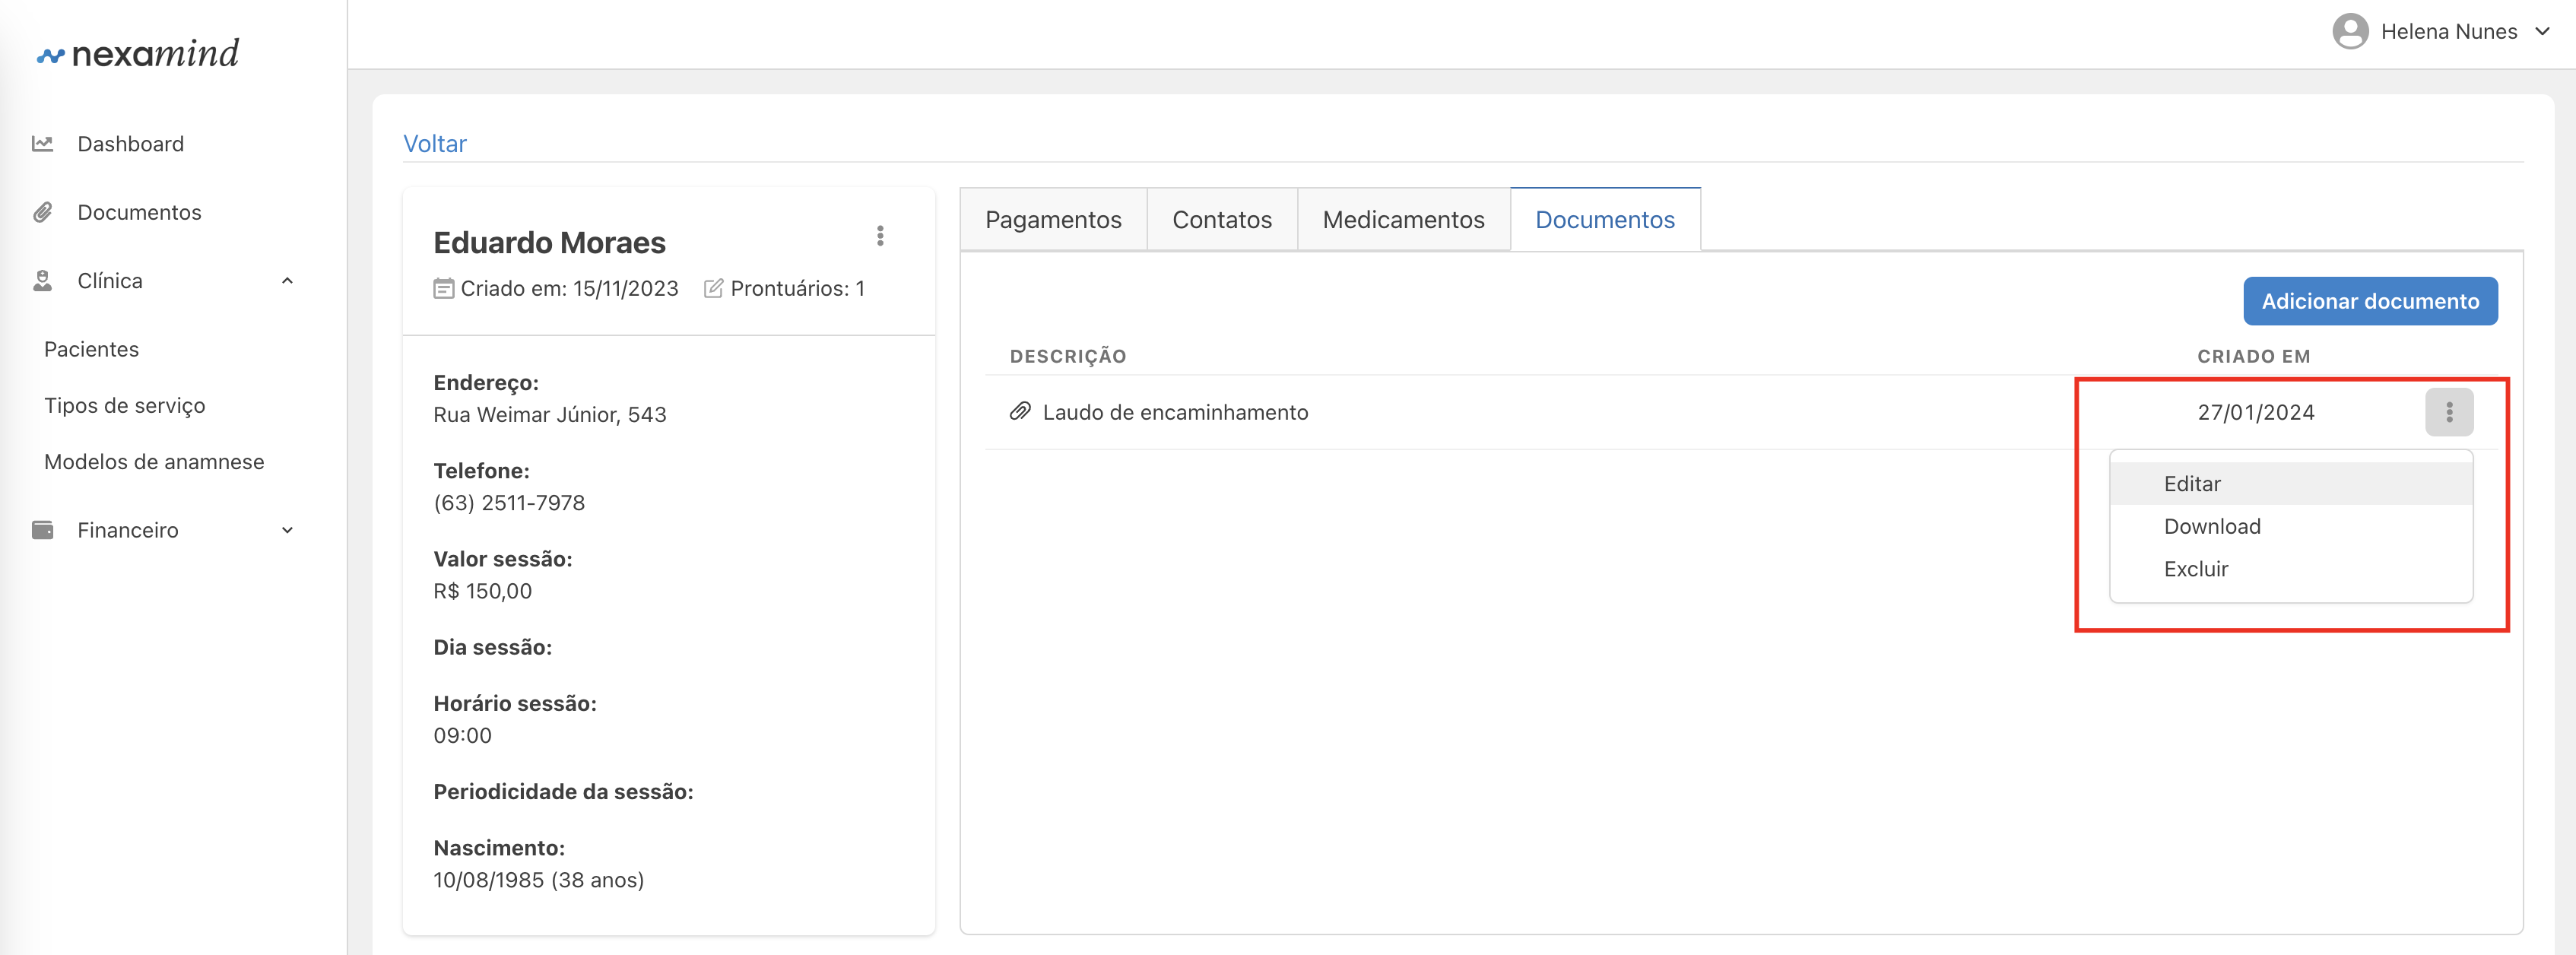Click the phone number (63) 2511-7978
Image resolution: width=2576 pixels, height=955 pixels.
click(509, 503)
